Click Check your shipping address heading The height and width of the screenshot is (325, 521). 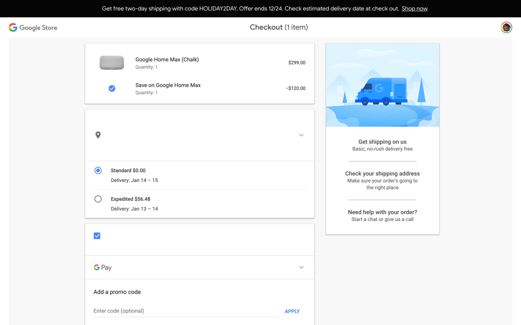382,174
